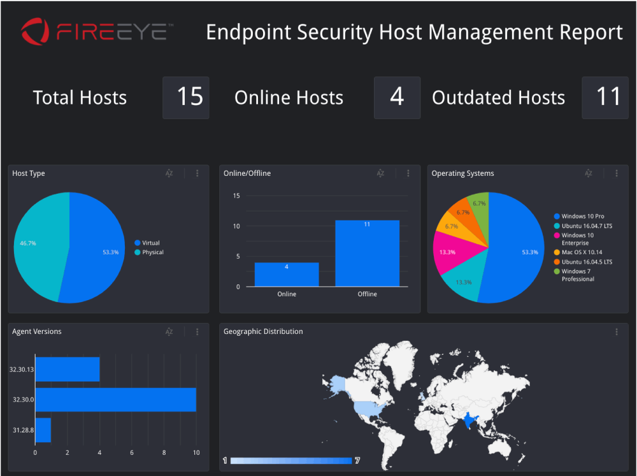The width and height of the screenshot is (637, 476).
Task: Select the Offline bar showing 11
Action: [367, 254]
